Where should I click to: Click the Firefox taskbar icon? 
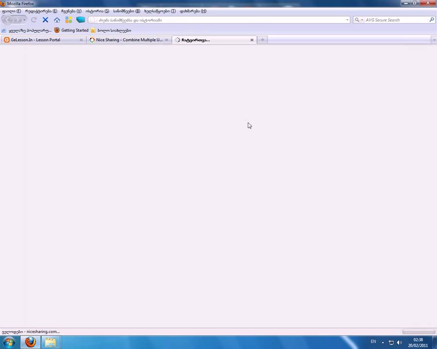tap(31, 342)
